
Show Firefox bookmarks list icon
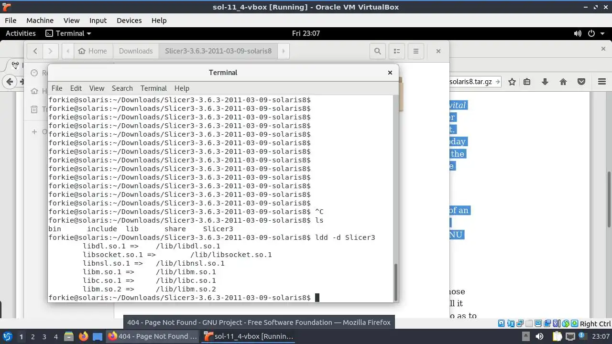tap(527, 82)
